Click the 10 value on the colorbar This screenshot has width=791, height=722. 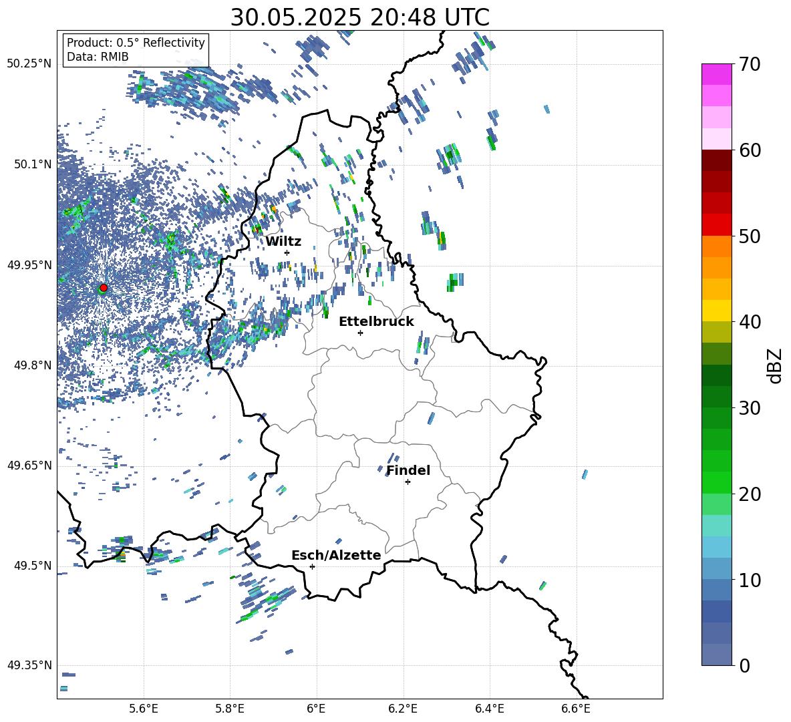point(750,580)
